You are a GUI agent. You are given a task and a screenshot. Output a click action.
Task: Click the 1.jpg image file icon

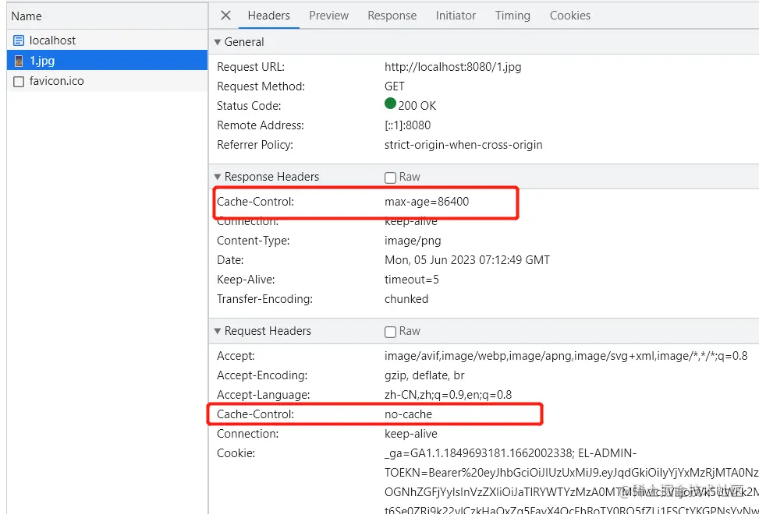[x=19, y=61]
